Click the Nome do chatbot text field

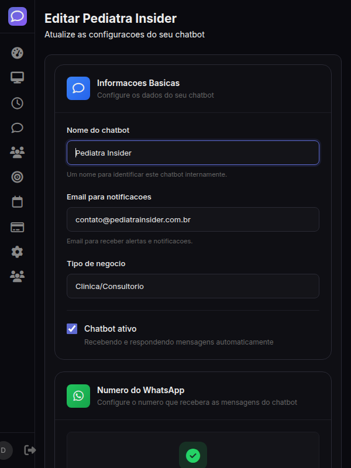pyautogui.click(x=193, y=153)
